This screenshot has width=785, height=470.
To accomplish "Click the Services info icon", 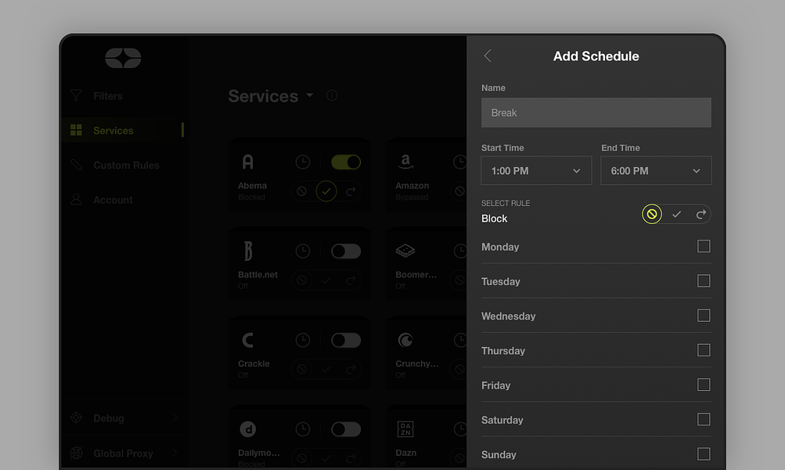I will (332, 96).
